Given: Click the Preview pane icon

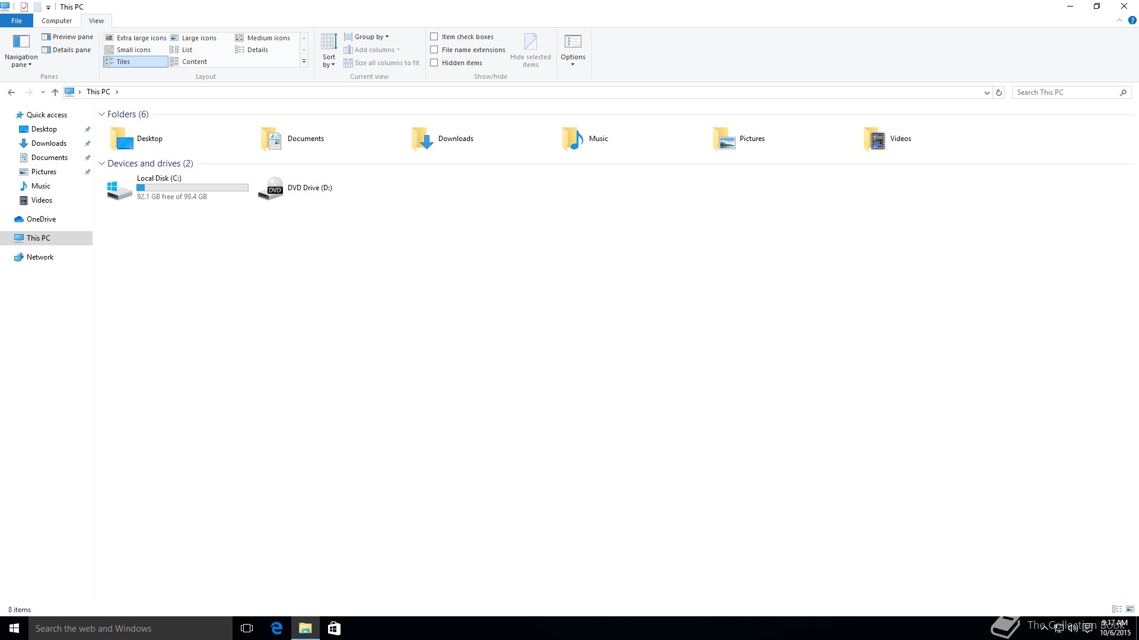Looking at the screenshot, I should [46, 37].
